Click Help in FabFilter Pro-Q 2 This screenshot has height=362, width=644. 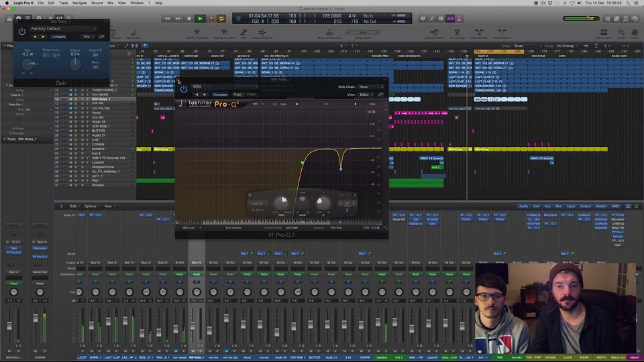tap(372, 105)
